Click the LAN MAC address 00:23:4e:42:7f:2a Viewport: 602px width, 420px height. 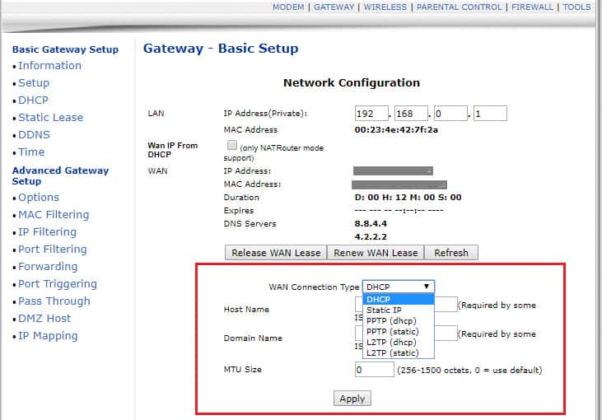pos(396,130)
